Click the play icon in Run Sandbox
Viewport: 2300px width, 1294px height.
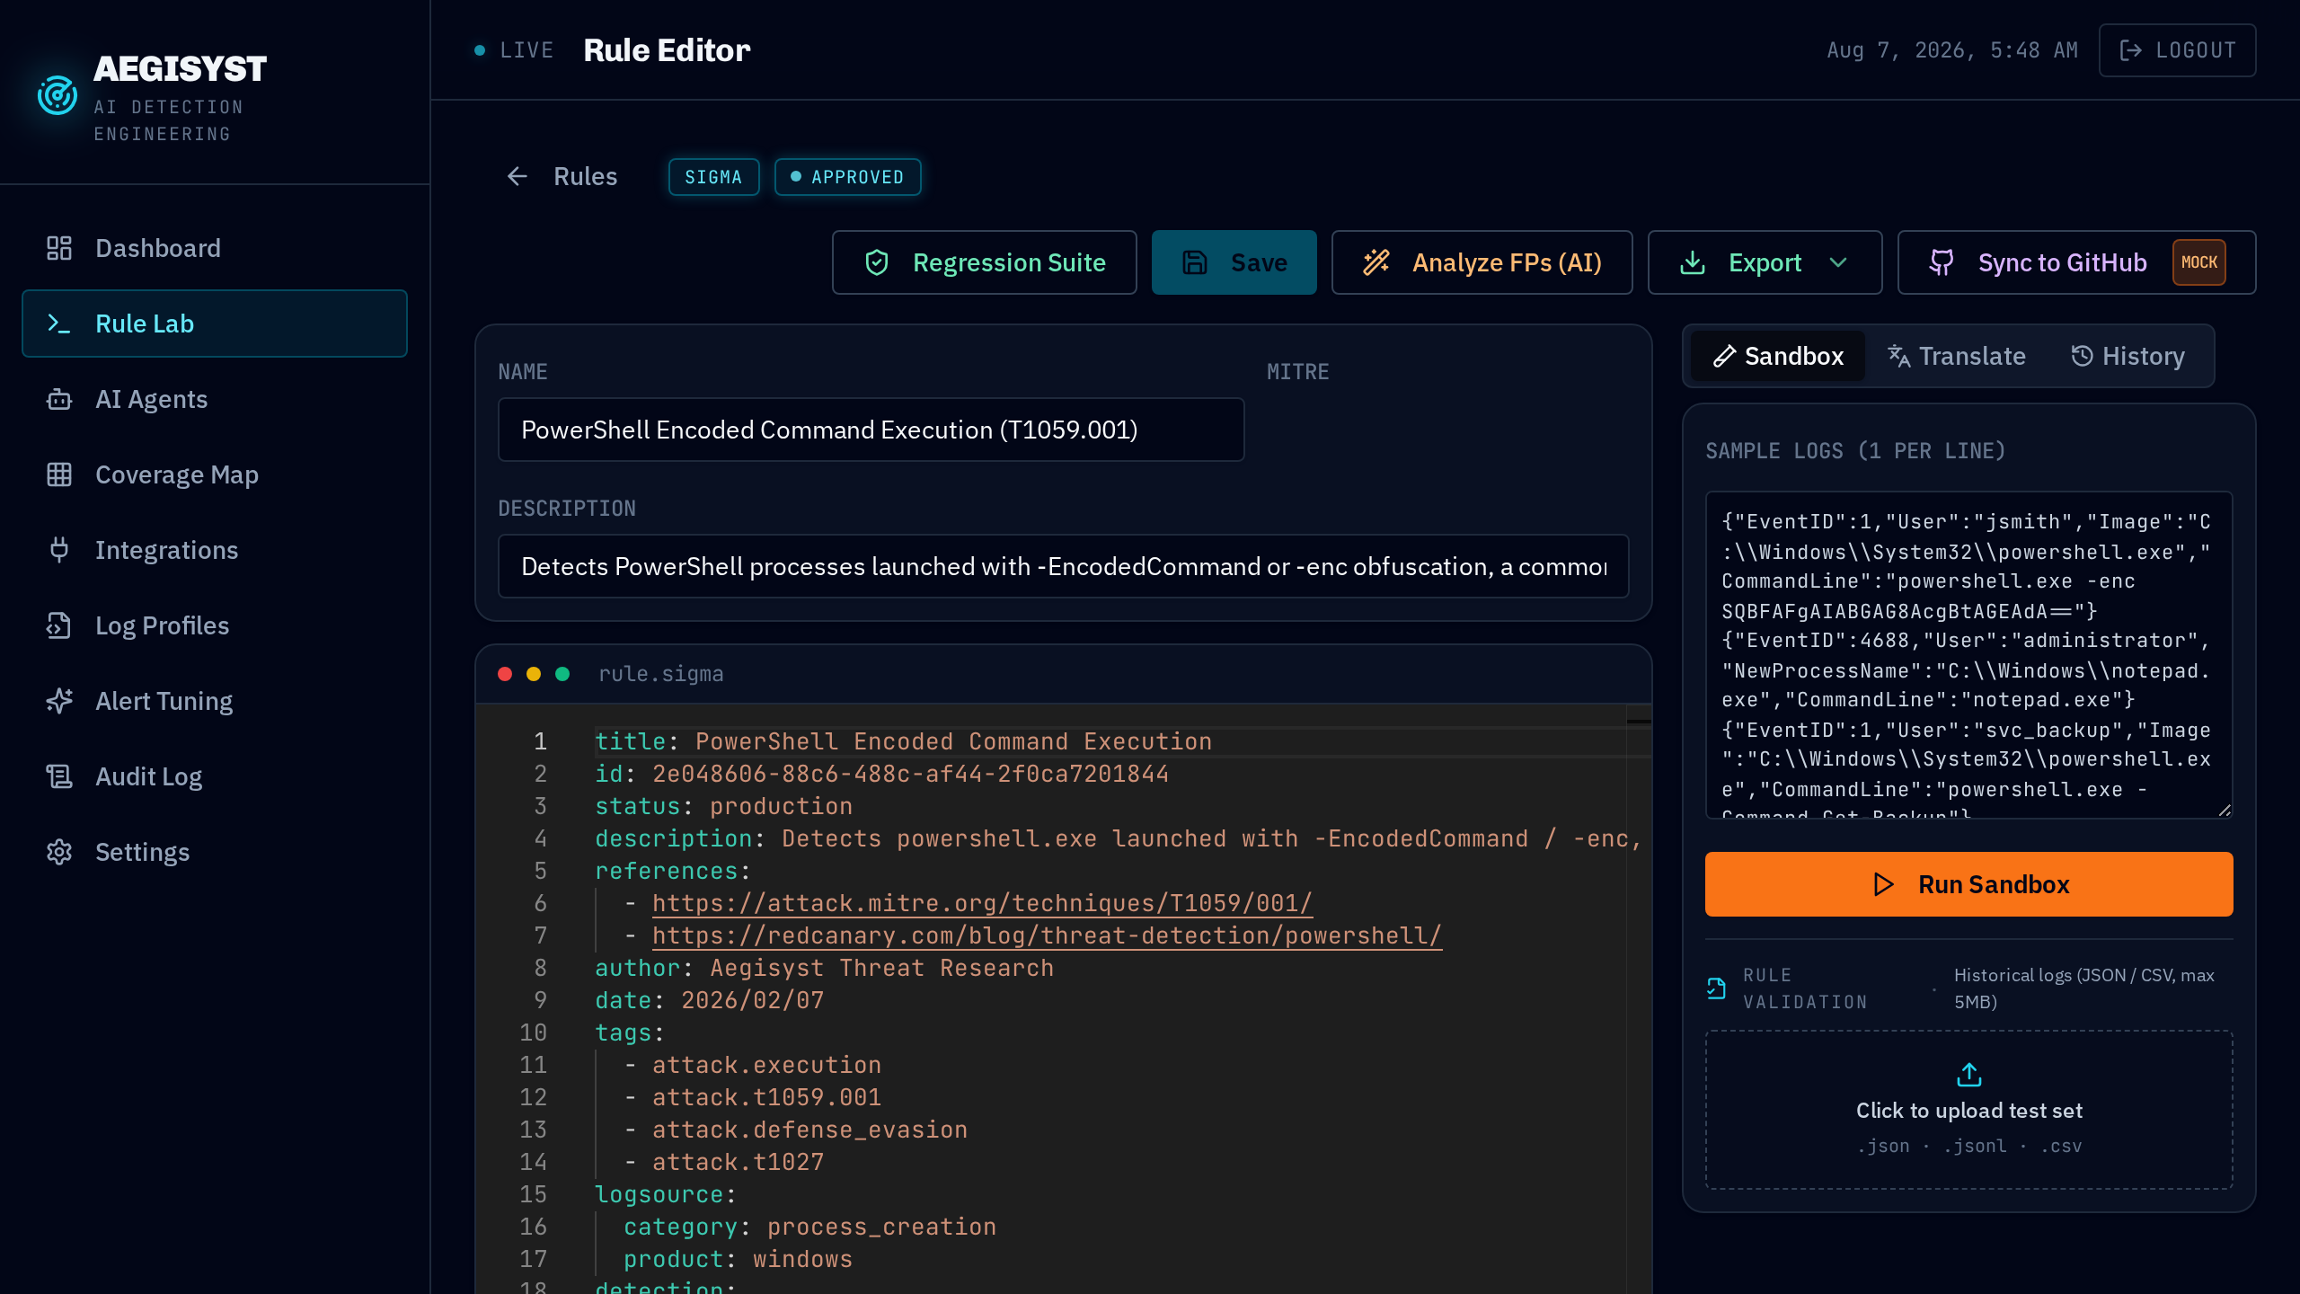(1884, 884)
